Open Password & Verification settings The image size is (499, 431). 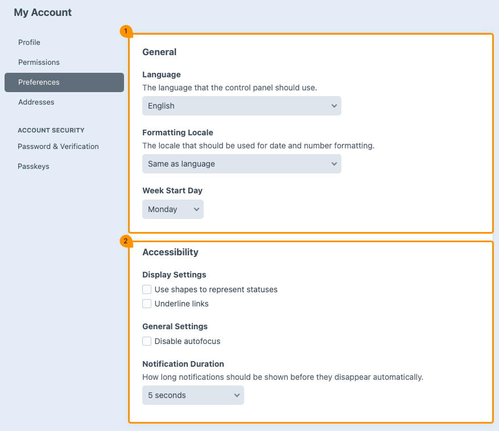[x=58, y=146]
